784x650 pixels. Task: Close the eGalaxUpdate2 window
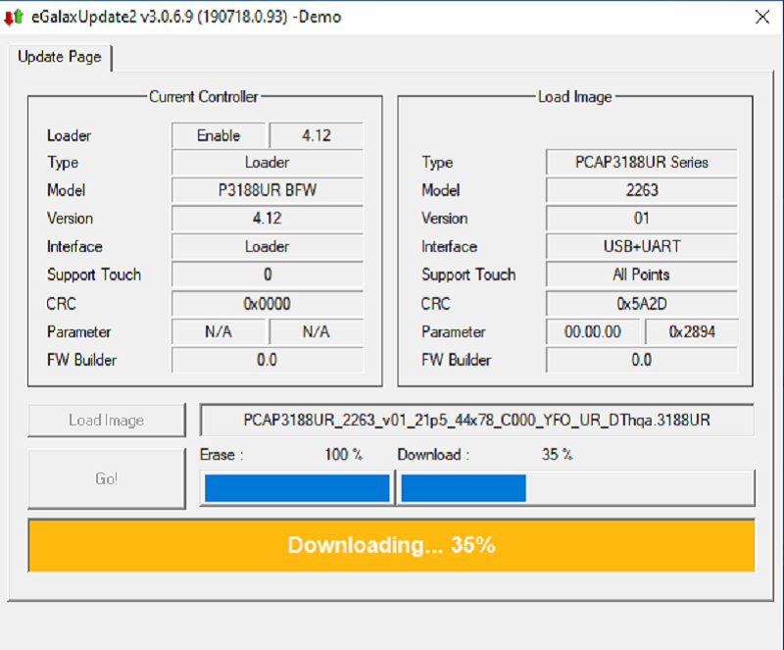point(761,17)
